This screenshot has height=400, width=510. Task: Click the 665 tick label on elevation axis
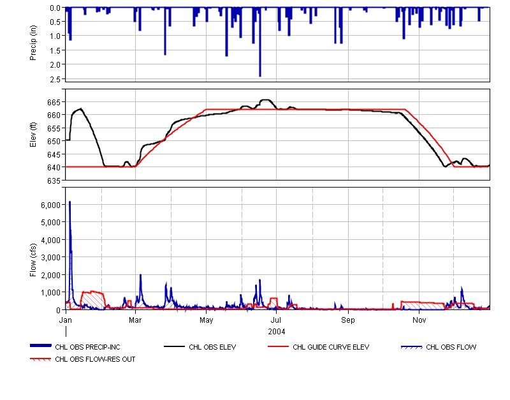(54, 102)
